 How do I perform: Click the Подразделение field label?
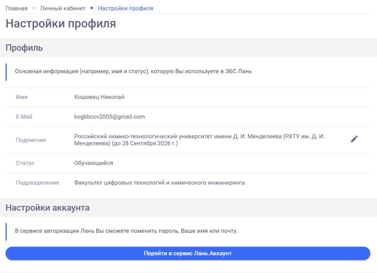coord(37,183)
